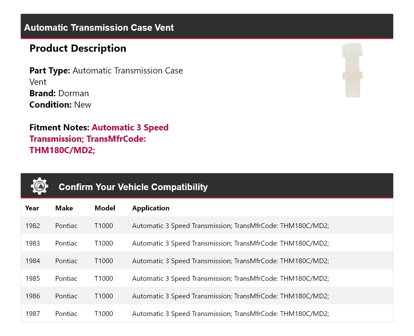The height and width of the screenshot is (336, 414).
Task: Select the 1983 Pontiac T1000 row
Action: click(x=207, y=243)
